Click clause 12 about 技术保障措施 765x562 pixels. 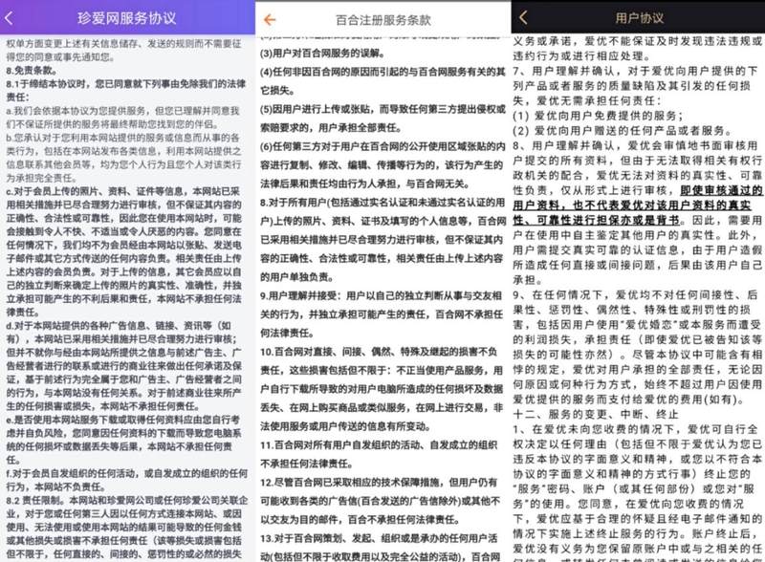tap(381, 501)
